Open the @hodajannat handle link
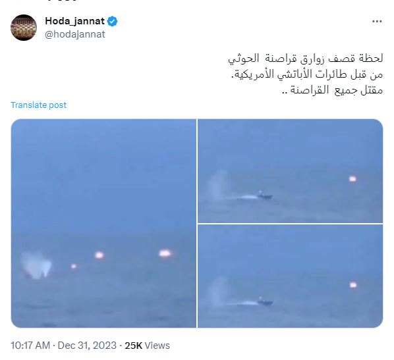Viewport: 394px width, 360px height. 75,34
